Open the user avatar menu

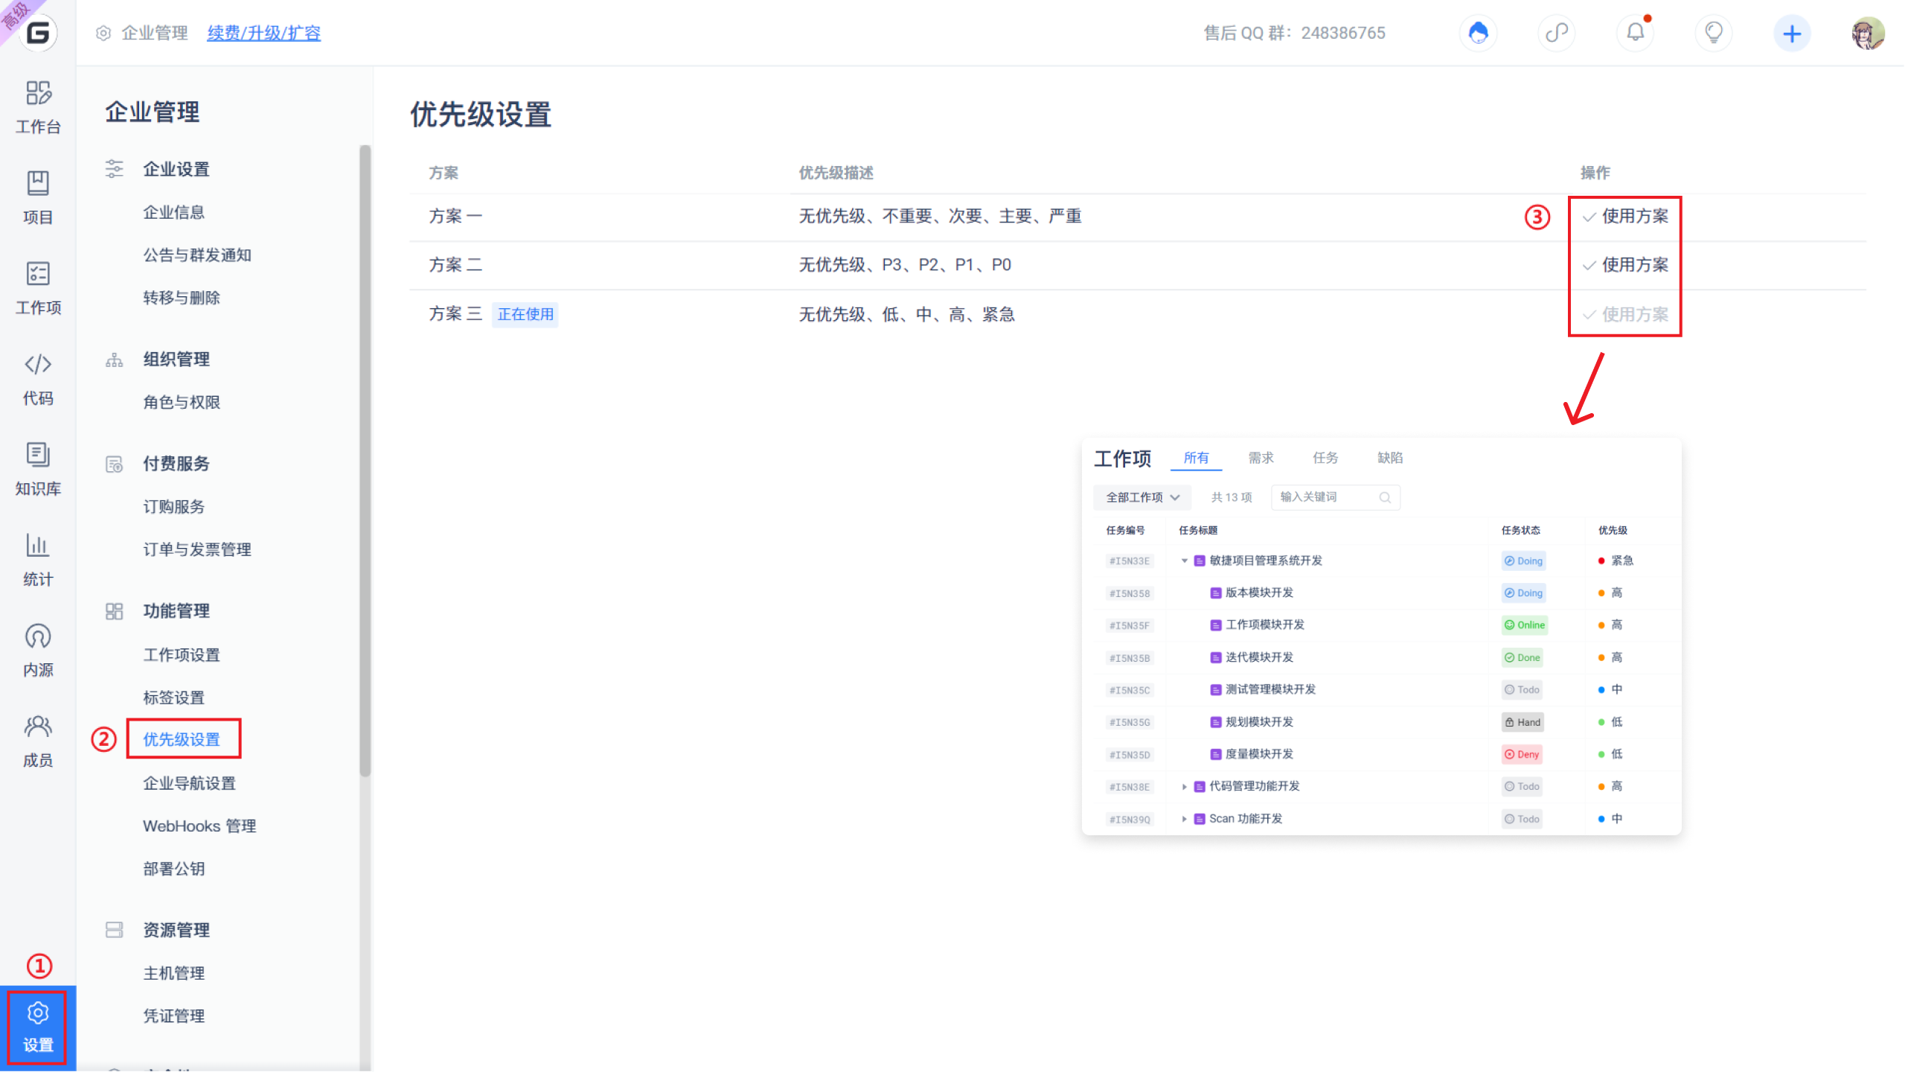tap(1868, 33)
